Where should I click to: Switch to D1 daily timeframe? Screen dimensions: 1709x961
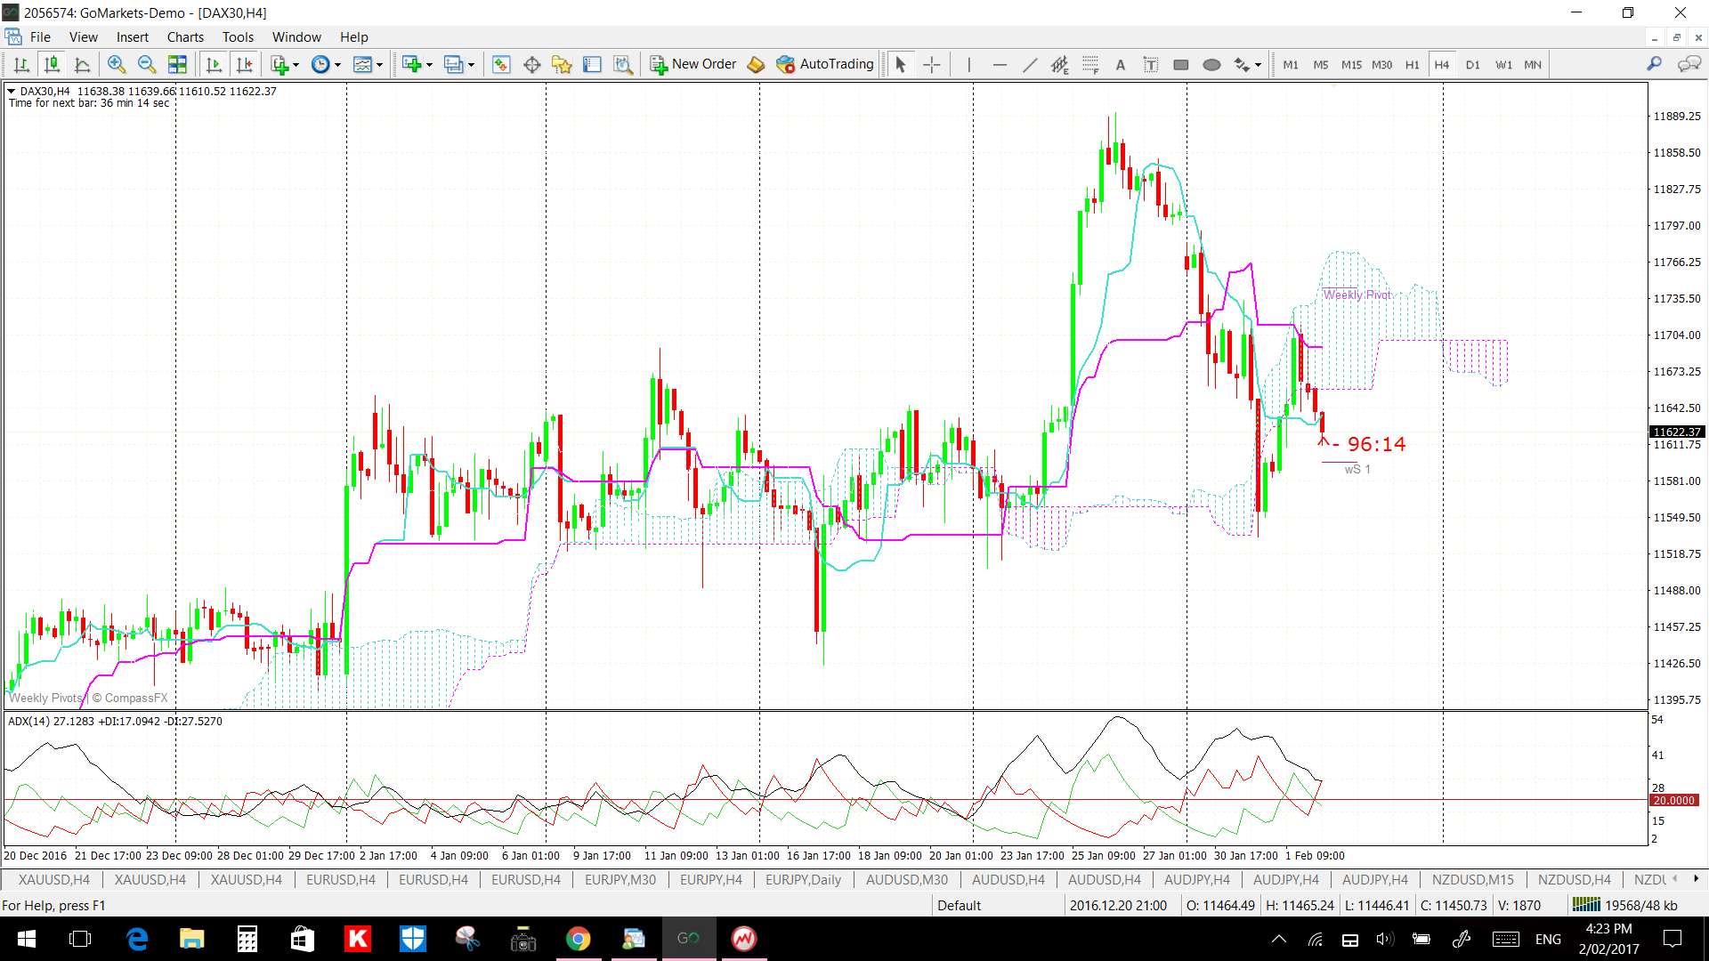[x=1473, y=64]
